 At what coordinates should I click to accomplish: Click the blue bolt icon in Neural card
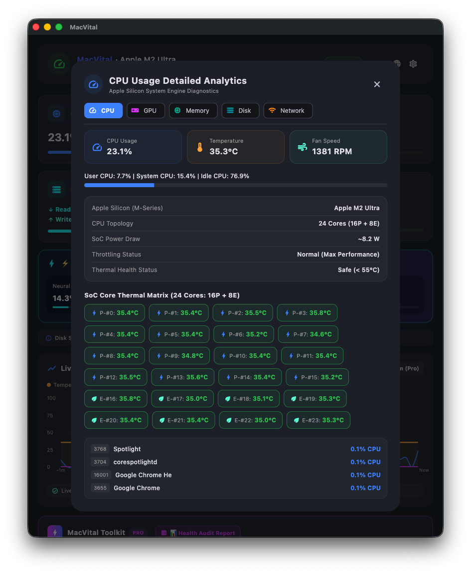(51, 263)
